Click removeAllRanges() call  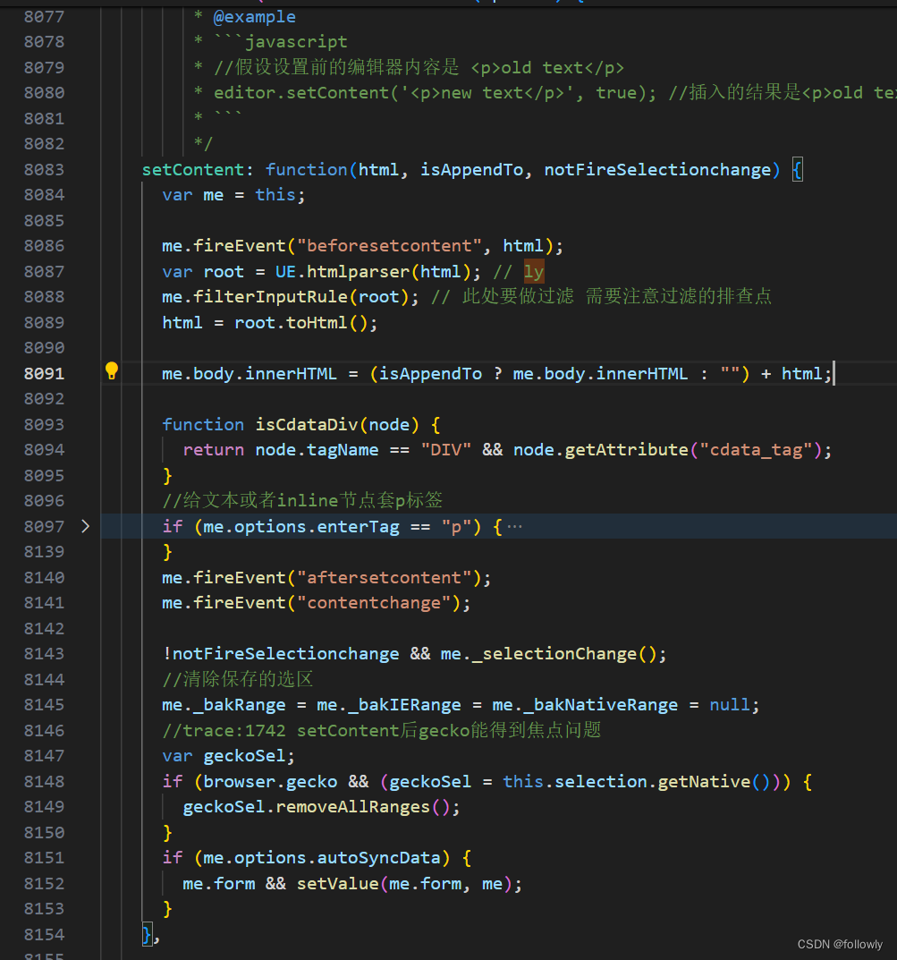[x=363, y=807]
